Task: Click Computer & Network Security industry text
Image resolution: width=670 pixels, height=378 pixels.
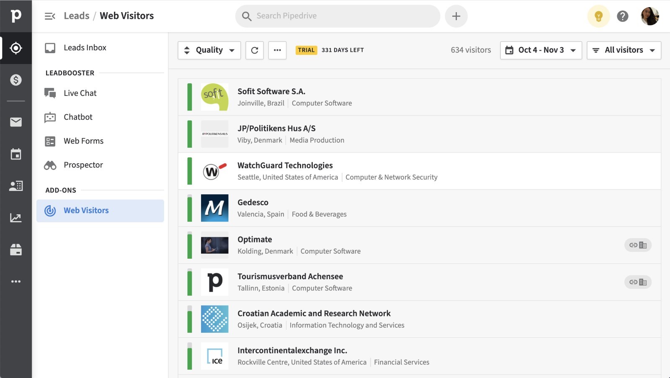Action: pyautogui.click(x=392, y=177)
